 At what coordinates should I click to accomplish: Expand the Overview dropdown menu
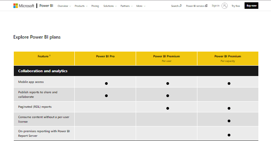click(64, 6)
